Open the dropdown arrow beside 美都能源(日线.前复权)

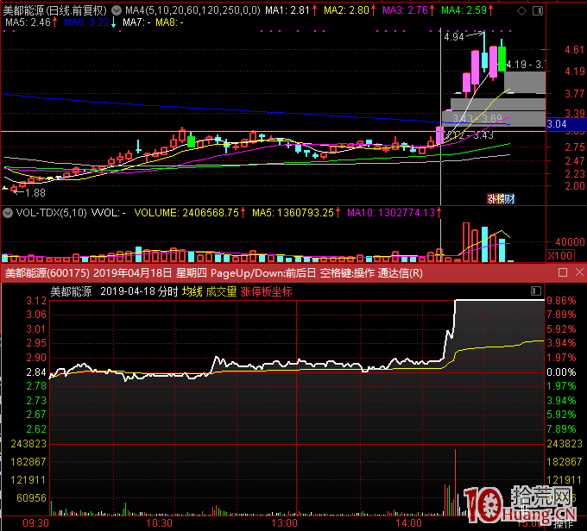point(117,10)
